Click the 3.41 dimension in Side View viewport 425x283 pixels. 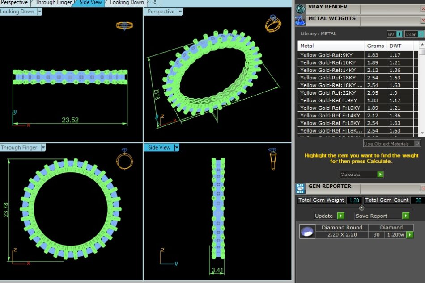[217, 270]
